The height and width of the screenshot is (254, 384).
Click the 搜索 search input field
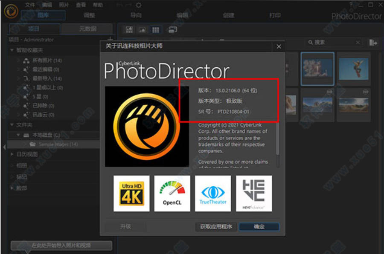point(333,42)
